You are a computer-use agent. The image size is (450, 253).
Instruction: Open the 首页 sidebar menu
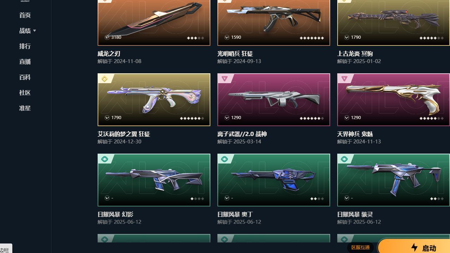click(25, 15)
